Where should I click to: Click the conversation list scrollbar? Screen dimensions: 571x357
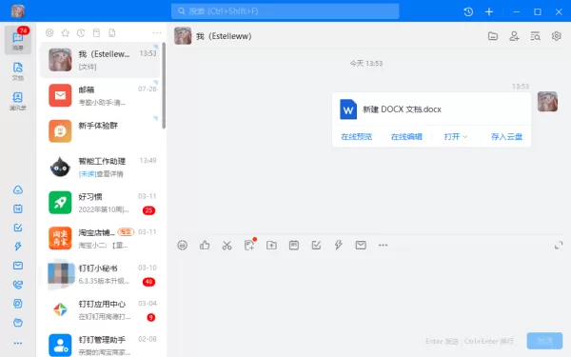click(164, 86)
